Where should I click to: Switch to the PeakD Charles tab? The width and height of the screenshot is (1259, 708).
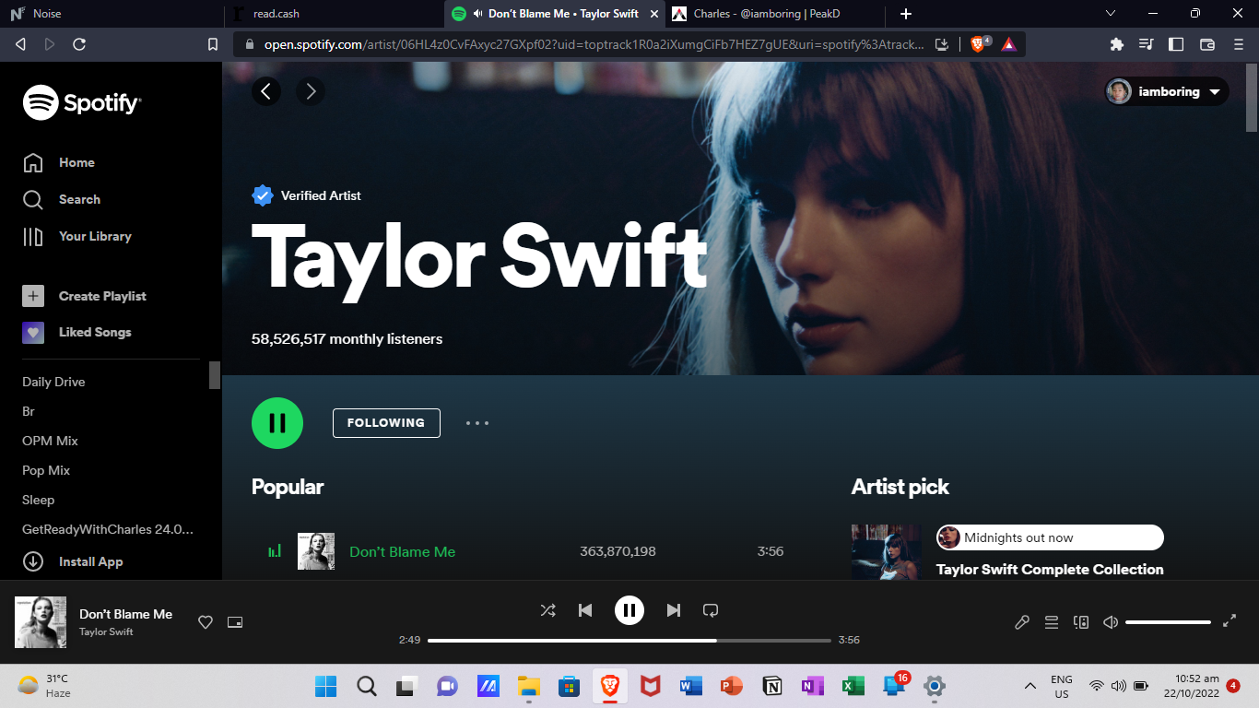(x=775, y=14)
